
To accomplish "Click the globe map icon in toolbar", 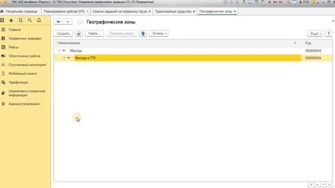I will pyautogui.click(x=143, y=33).
